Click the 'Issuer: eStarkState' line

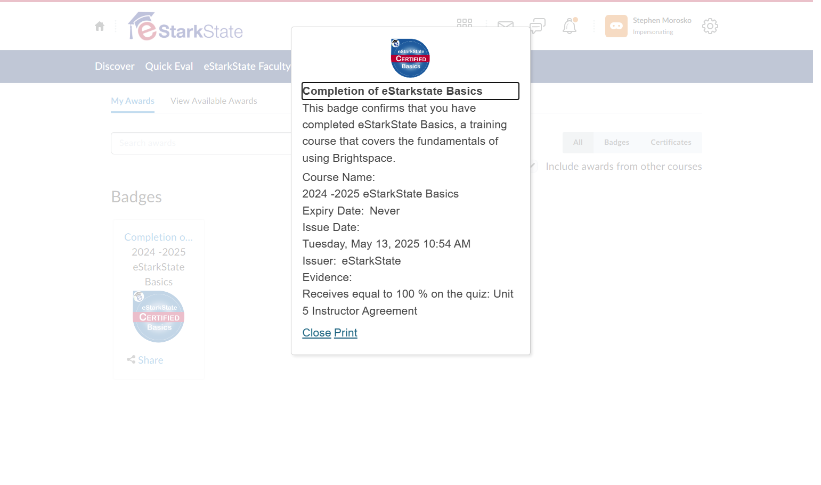pyautogui.click(x=352, y=261)
